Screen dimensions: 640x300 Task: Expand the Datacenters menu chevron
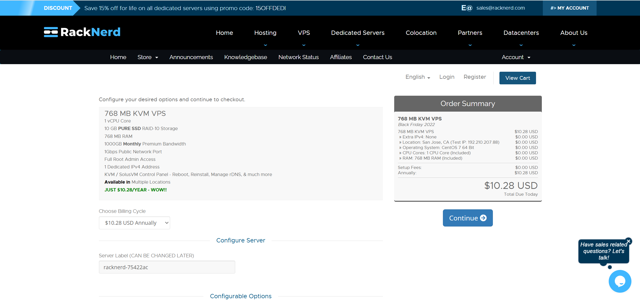click(x=521, y=45)
